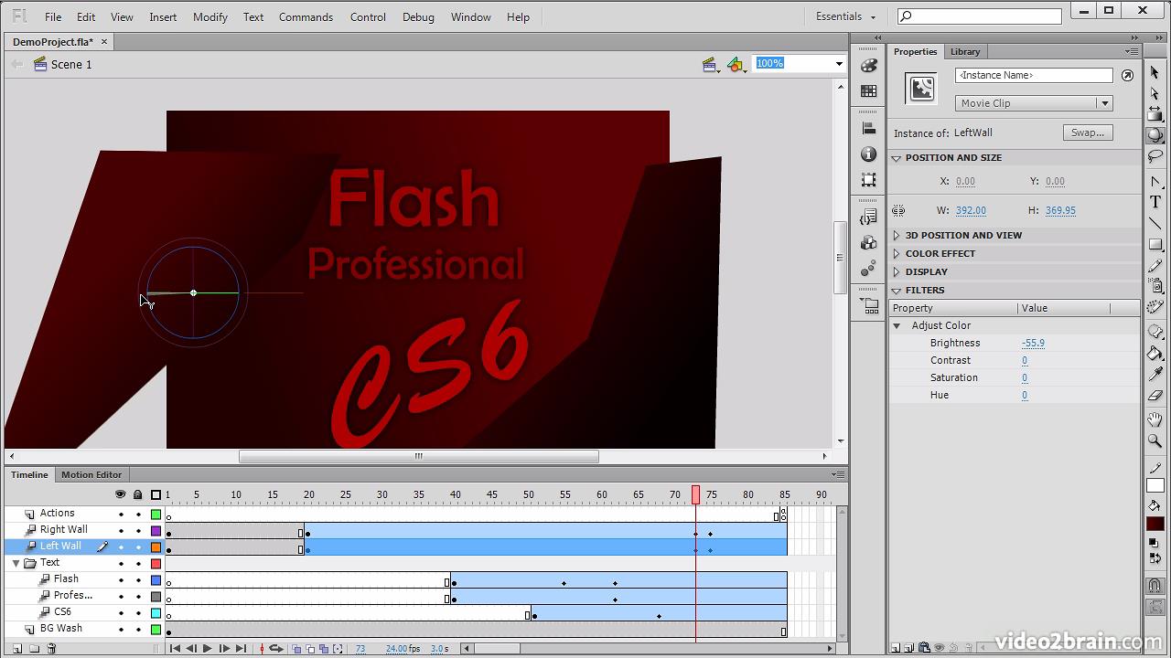The height and width of the screenshot is (658, 1171).
Task: Select the Free Transform tool
Action: tap(1155, 114)
